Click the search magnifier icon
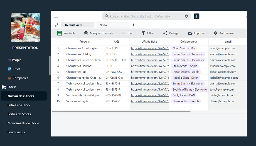256x146 pixels. tap(107, 16)
